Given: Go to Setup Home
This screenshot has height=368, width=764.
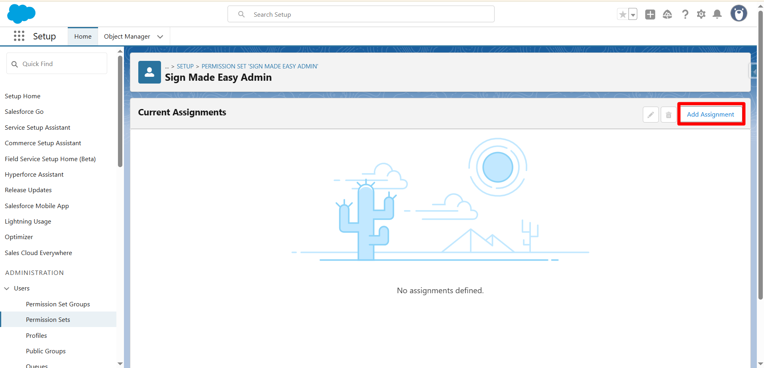Looking at the screenshot, I should click(23, 96).
